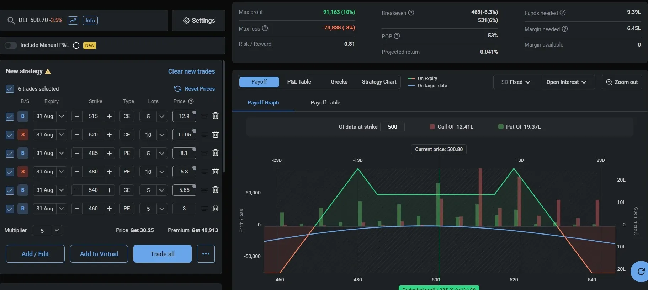The width and height of the screenshot is (648, 290).
Task: Switch to the Payoff tab
Action: 259,82
